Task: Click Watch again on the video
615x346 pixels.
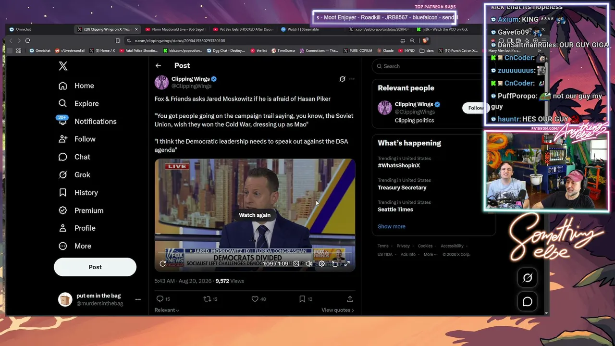Action: point(255,215)
